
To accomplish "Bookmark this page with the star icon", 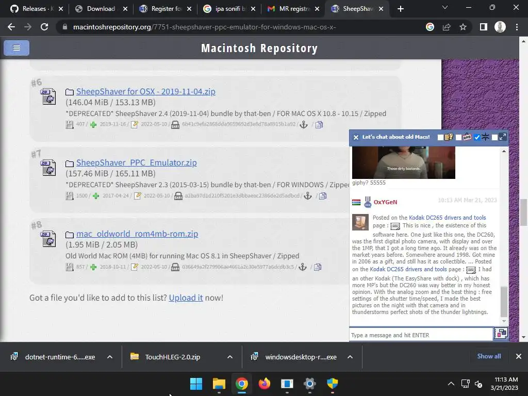I will point(463,27).
